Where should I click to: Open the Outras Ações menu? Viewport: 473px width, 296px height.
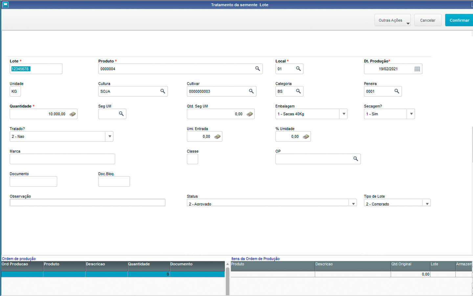tap(393, 20)
